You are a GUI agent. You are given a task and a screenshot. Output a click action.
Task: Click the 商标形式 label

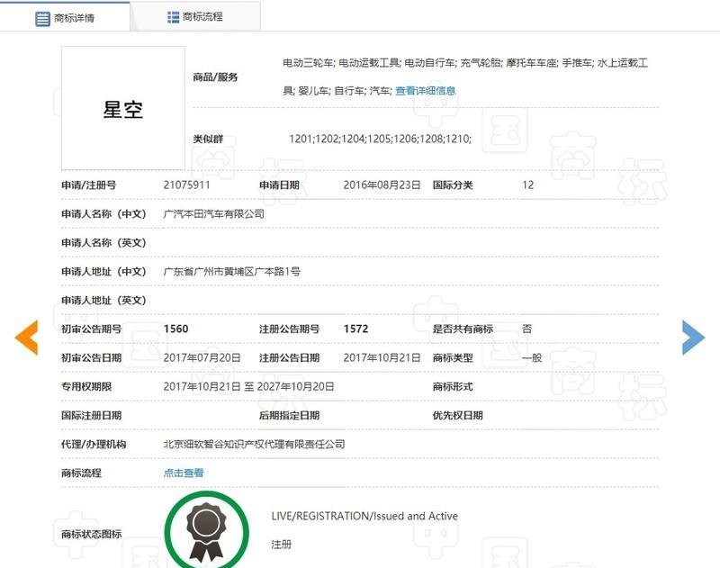click(453, 387)
